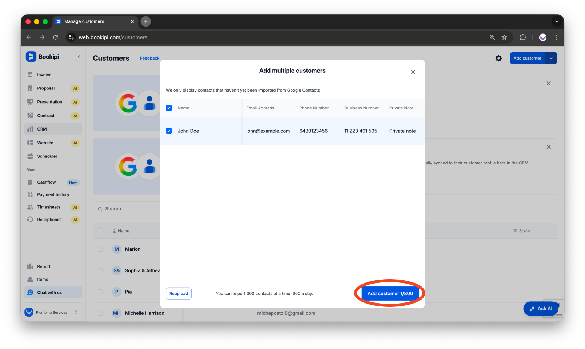Uncheck John Doe's contact row
This screenshot has width=585, height=349.
pyautogui.click(x=169, y=131)
